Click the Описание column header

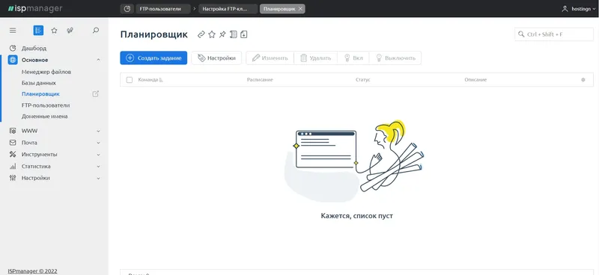coord(475,80)
